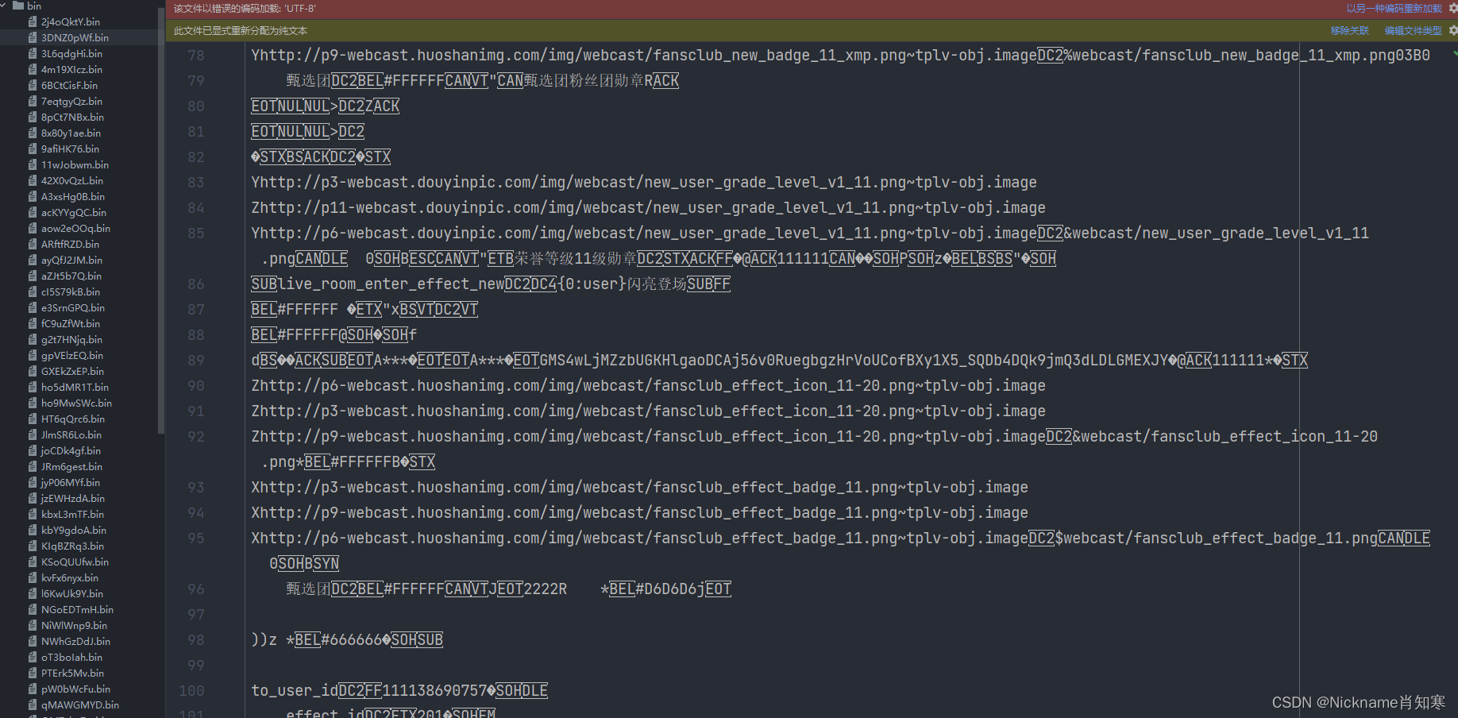The width and height of the screenshot is (1458, 718).
Task: Open file HT6qQrc6.bin
Action: (73, 419)
